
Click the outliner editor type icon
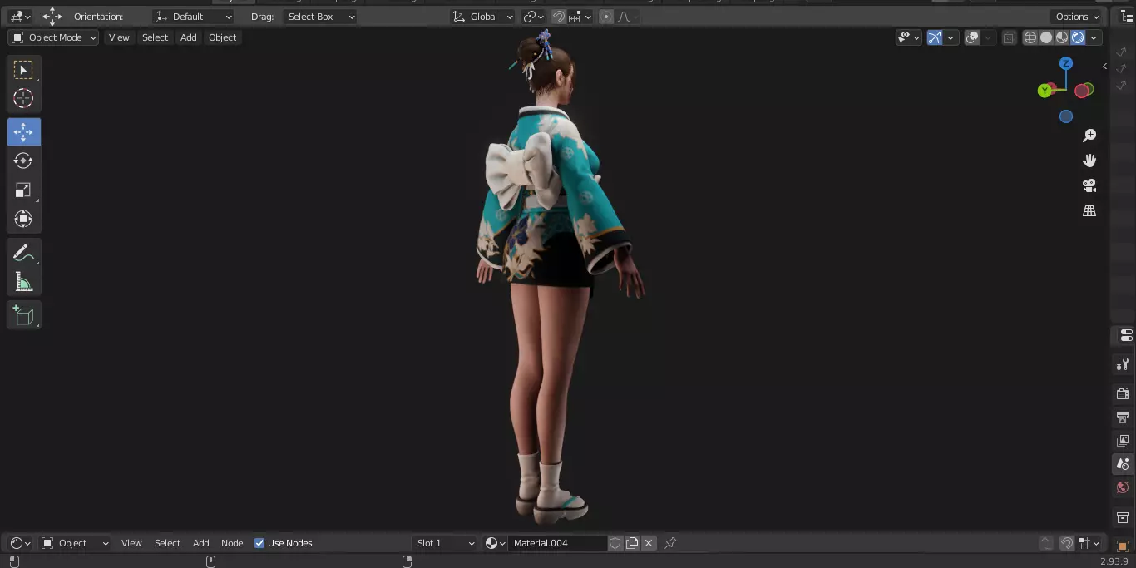point(1126,17)
